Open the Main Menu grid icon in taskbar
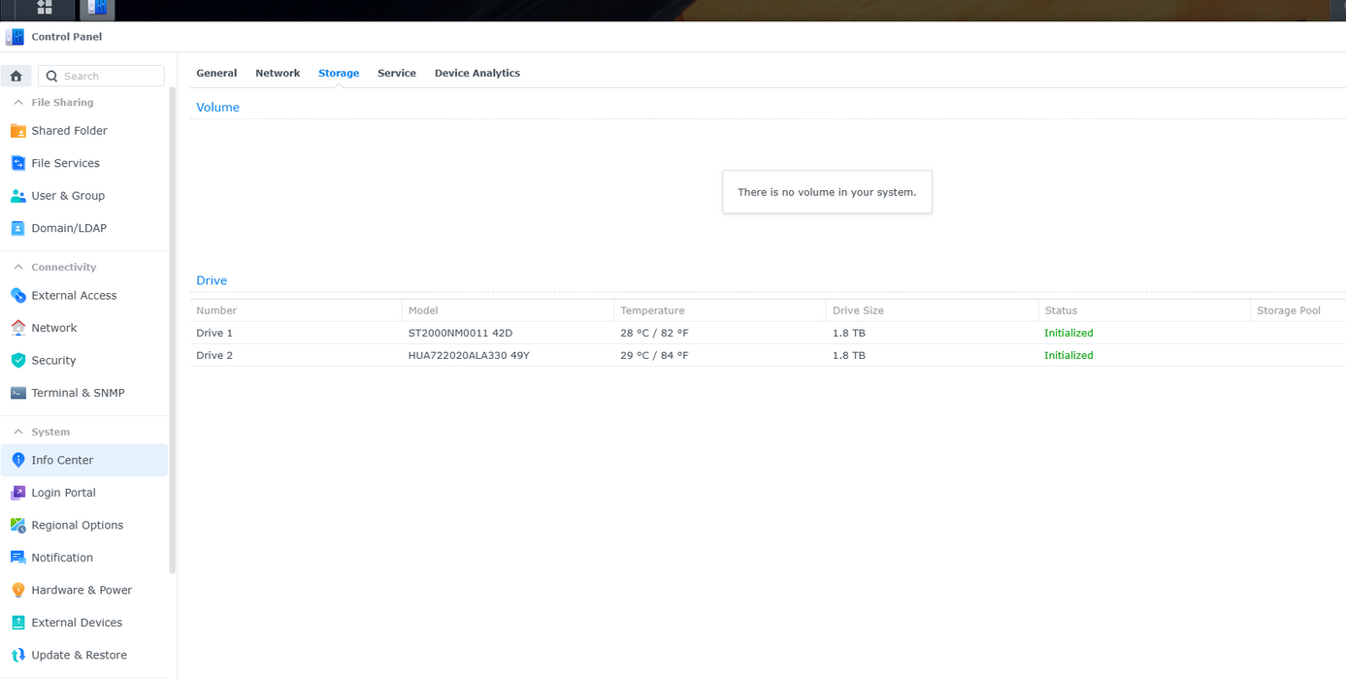The height and width of the screenshot is (679, 1346). coord(45,8)
